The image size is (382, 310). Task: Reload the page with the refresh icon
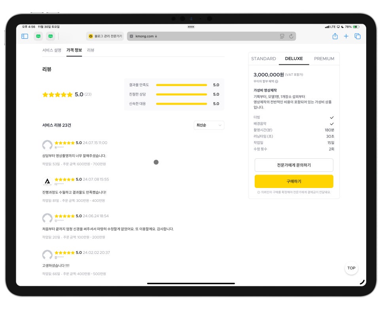tap(291, 36)
